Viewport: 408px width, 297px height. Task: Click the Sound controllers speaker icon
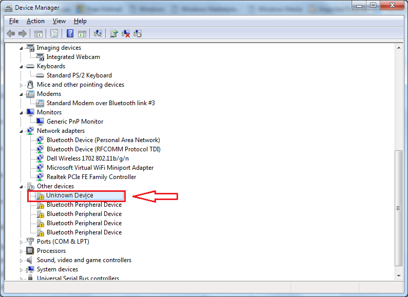point(30,260)
